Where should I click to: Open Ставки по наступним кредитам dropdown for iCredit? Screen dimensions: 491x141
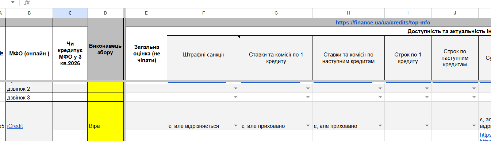380,126
